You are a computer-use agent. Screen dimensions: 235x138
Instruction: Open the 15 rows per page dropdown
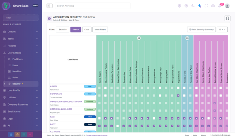pyautogui.click(x=222, y=30)
